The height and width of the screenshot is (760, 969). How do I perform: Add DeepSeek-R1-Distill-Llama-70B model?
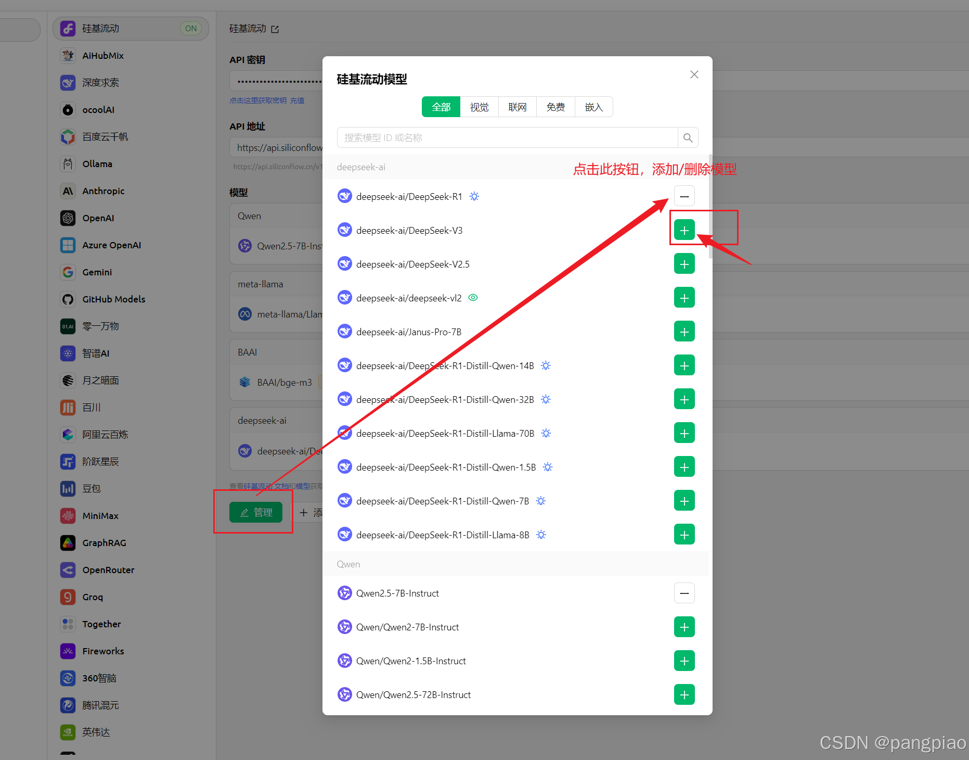(x=684, y=433)
